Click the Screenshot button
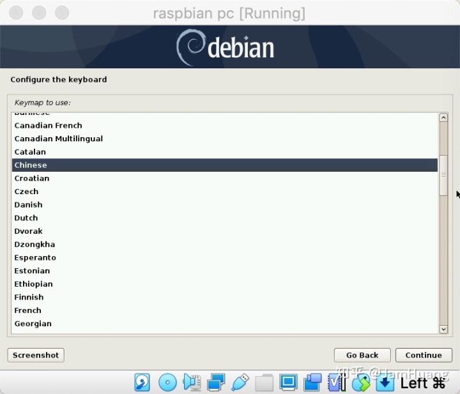 point(36,355)
